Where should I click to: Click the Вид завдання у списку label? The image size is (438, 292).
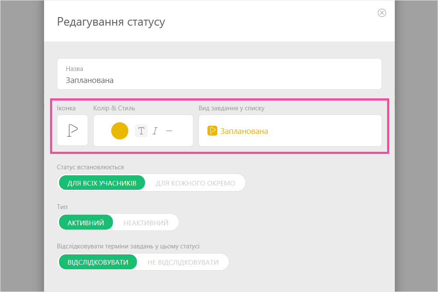(x=231, y=108)
